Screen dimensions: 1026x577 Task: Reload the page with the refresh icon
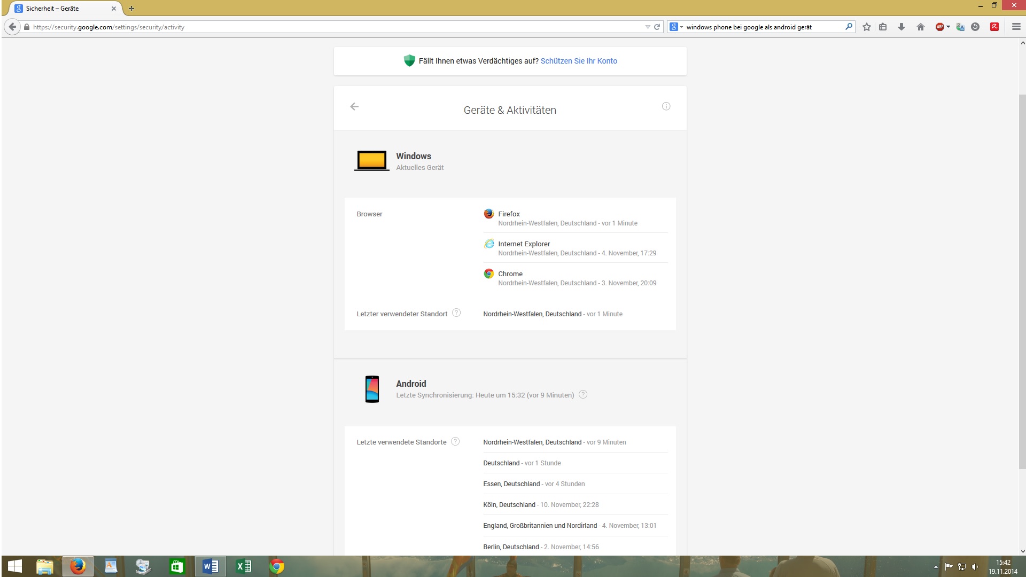point(657,27)
